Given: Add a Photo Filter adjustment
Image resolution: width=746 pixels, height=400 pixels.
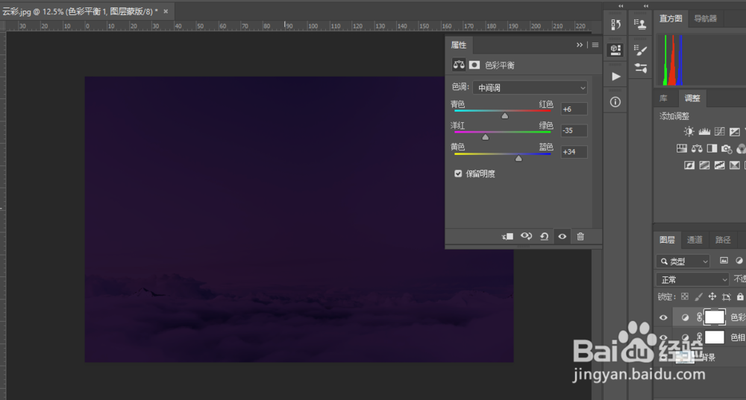Looking at the screenshot, I should point(727,149).
